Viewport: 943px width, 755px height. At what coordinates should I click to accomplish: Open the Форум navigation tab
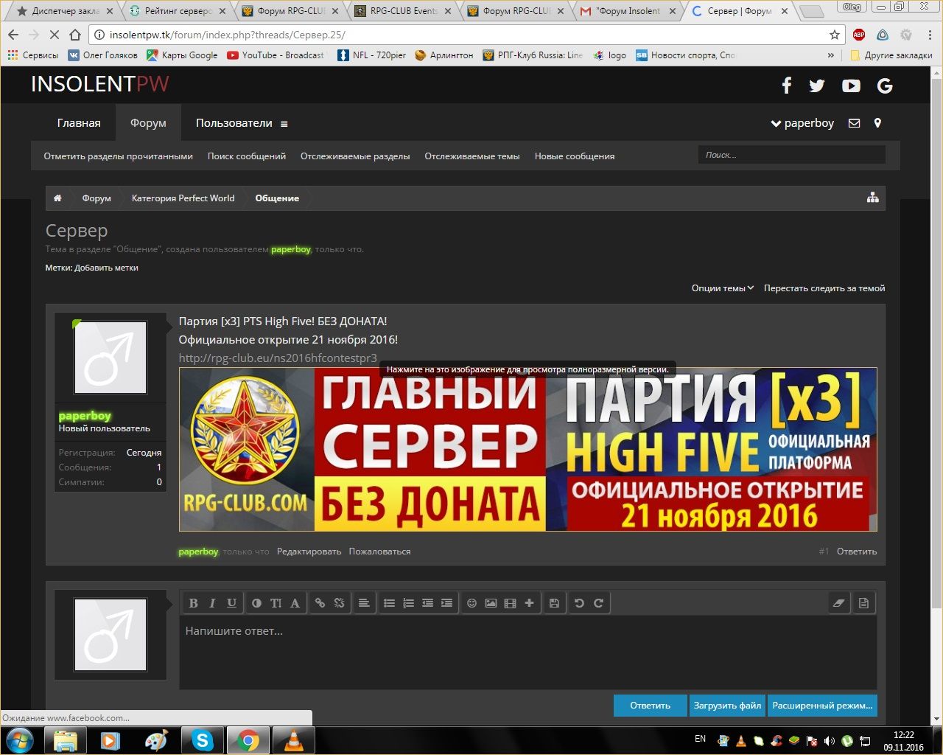tap(148, 123)
